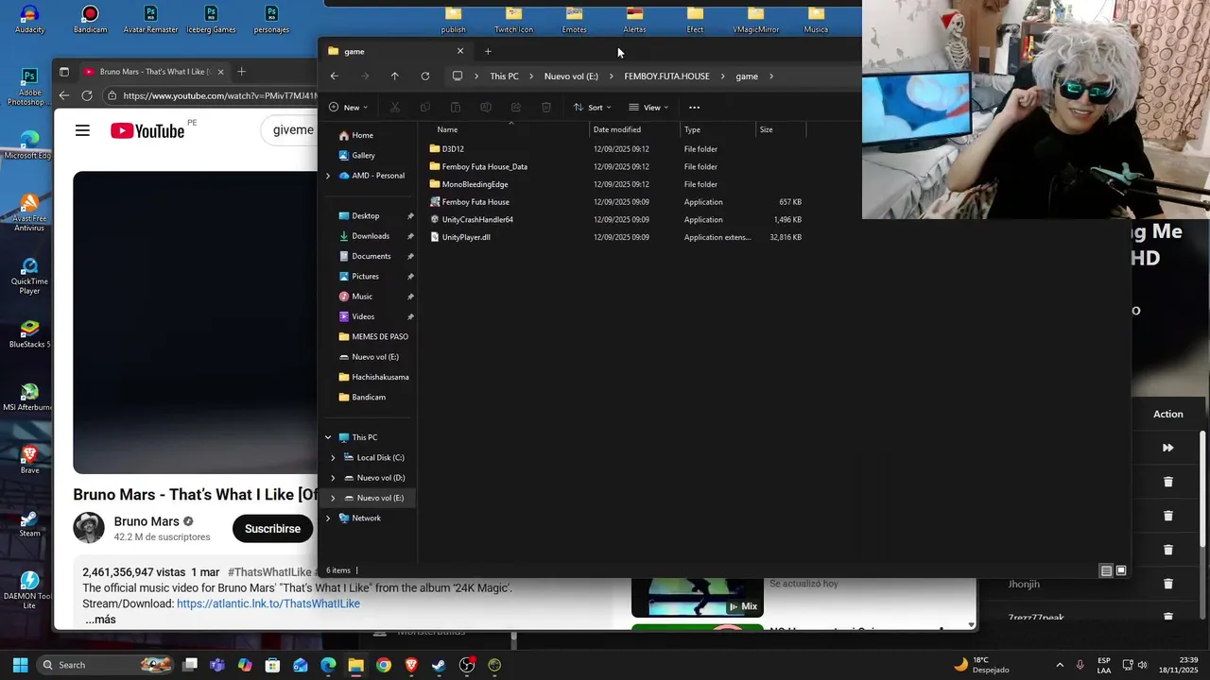1210x680 pixels.
Task: Switch Explorer to details view layout
Action: 1106,570
